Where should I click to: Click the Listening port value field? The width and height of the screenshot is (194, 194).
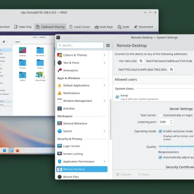[x=163, y=122]
